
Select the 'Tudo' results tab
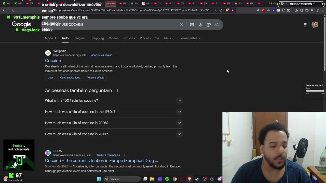[x=65, y=38]
